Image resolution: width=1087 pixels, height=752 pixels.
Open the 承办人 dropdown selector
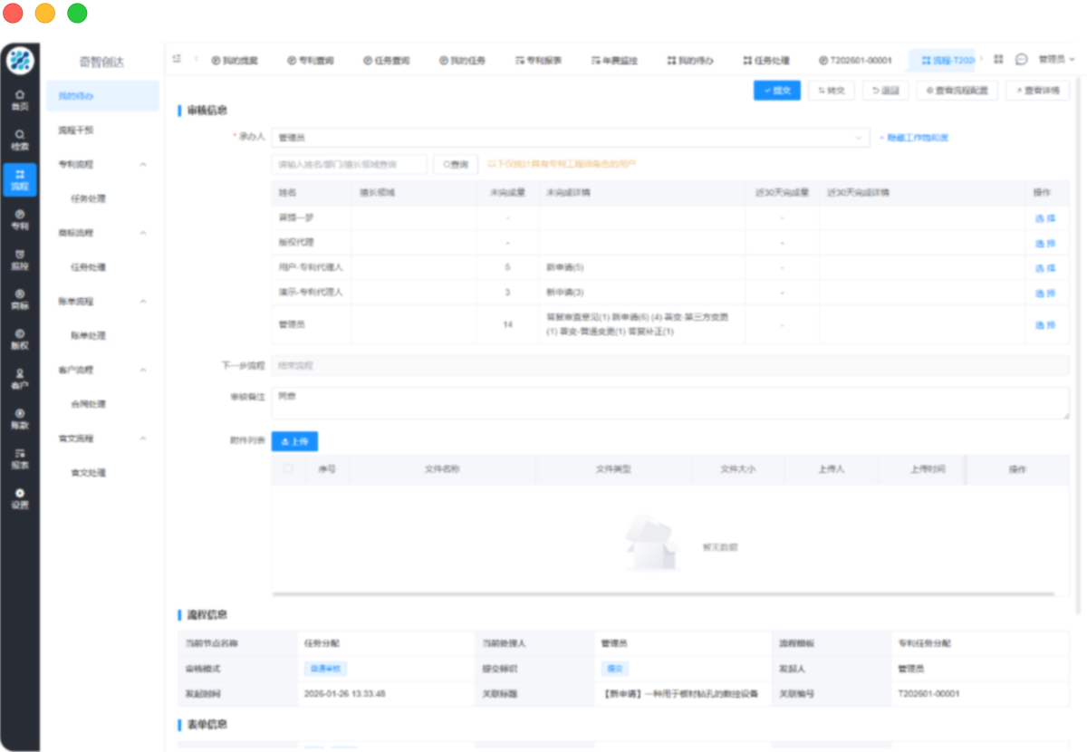[570, 138]
